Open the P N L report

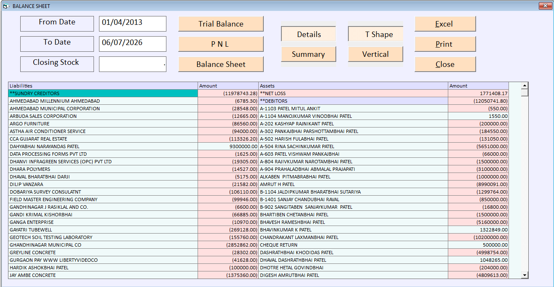pos(221,44)
